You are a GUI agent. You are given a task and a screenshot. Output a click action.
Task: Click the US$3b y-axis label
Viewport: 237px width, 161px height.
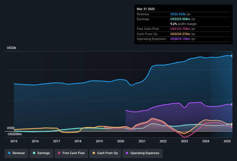12,48
